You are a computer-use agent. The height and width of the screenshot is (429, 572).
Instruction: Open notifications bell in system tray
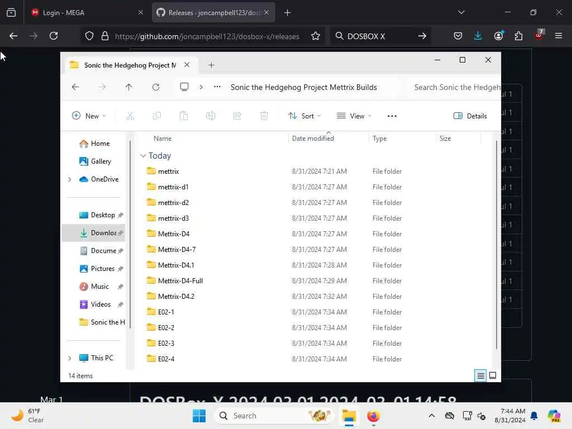[534, 416]
